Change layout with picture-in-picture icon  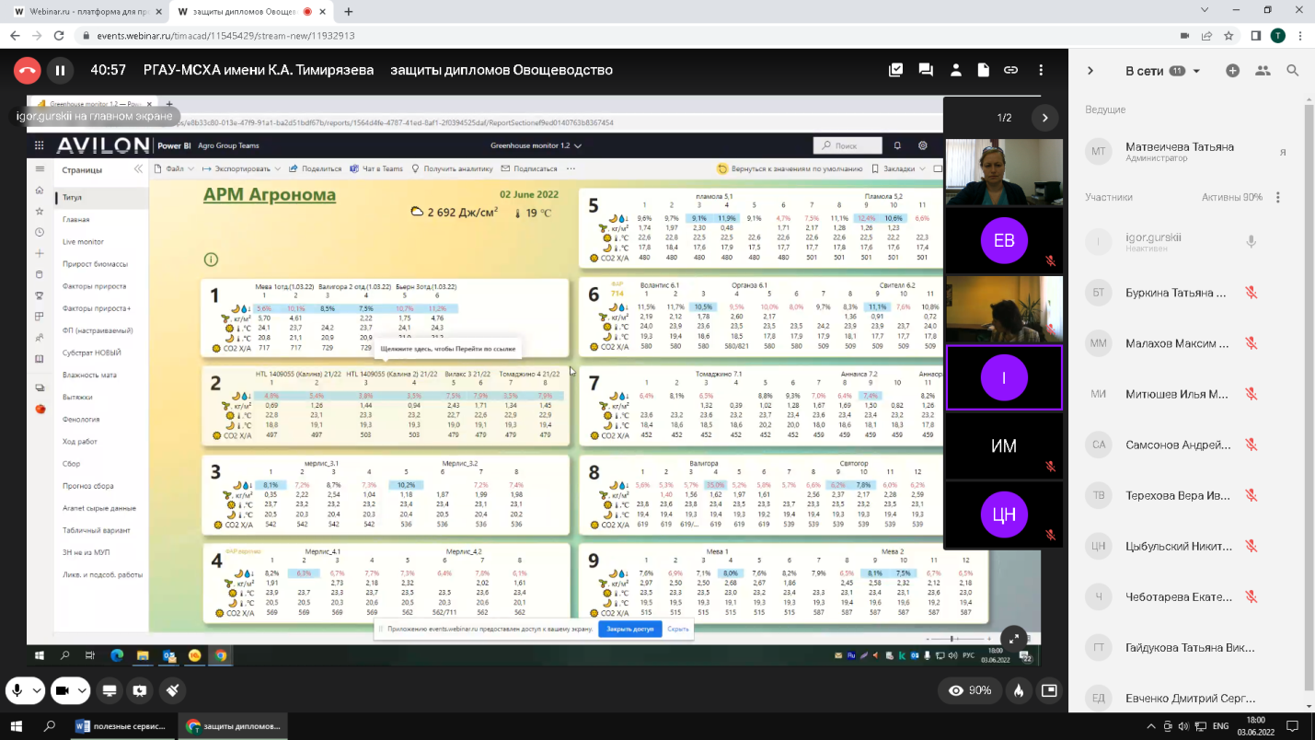1049,690
